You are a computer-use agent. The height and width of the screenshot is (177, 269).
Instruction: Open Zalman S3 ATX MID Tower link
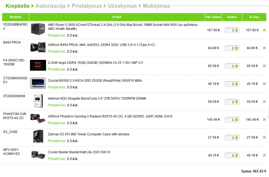pyautogui.click(x=89, y=134)
